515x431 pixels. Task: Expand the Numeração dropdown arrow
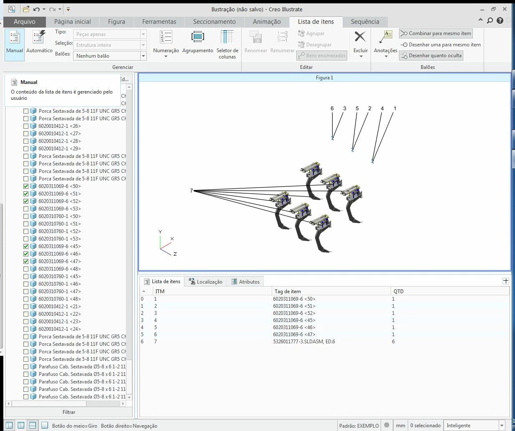(x=166, y=56)
